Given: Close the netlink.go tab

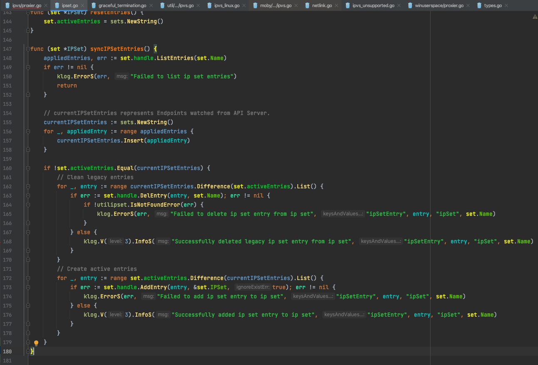Looking at the screenshot, I should 336,6.
